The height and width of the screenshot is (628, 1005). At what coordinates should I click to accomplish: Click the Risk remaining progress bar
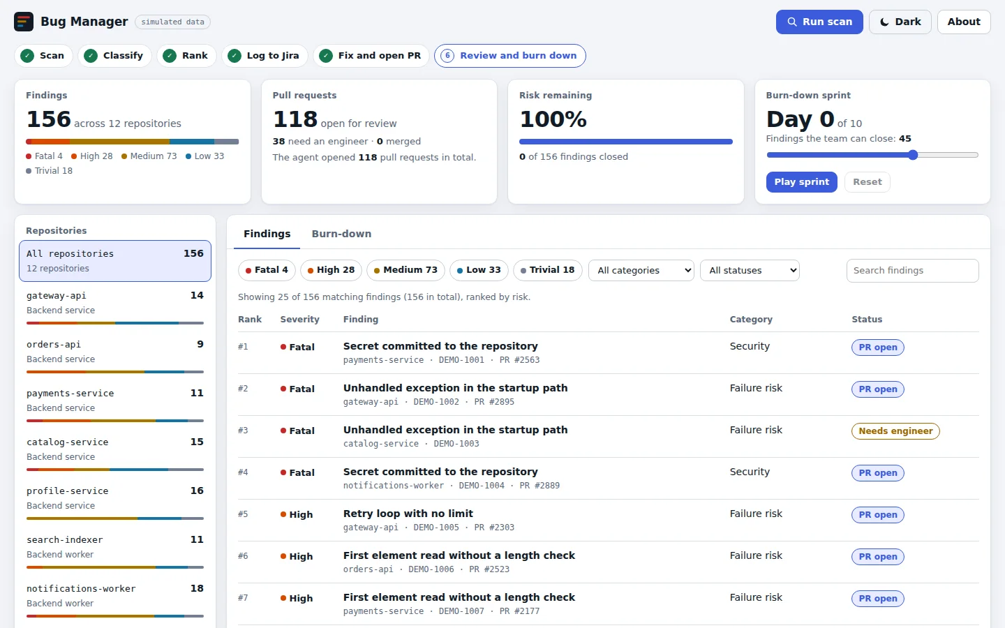[626, 142]
